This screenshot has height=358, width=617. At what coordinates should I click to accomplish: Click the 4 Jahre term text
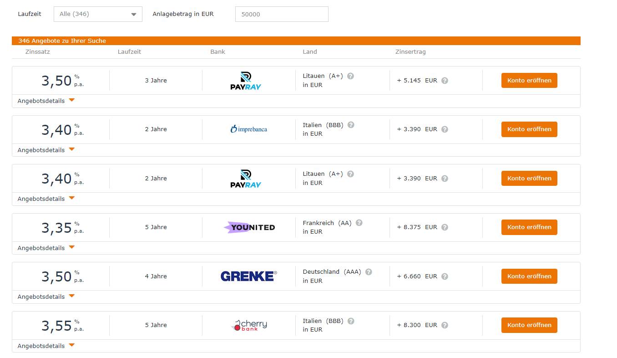point(156,276)
